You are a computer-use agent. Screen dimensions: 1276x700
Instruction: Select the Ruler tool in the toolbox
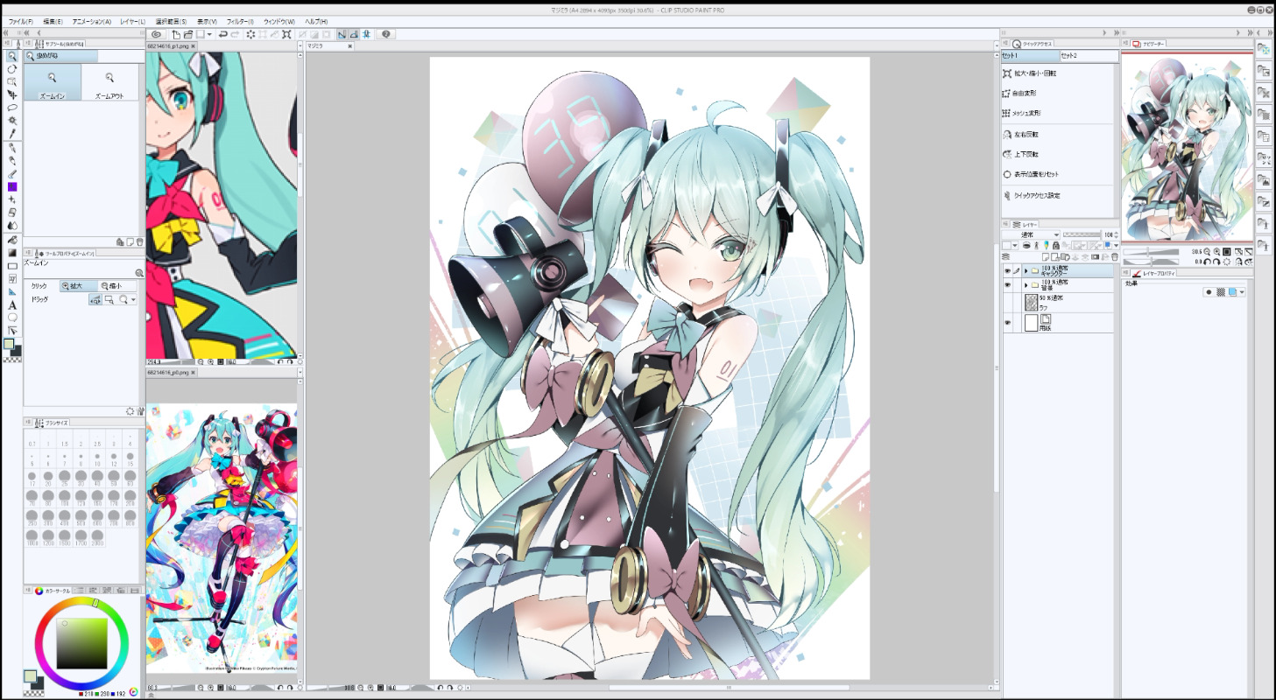coord(12,292)
